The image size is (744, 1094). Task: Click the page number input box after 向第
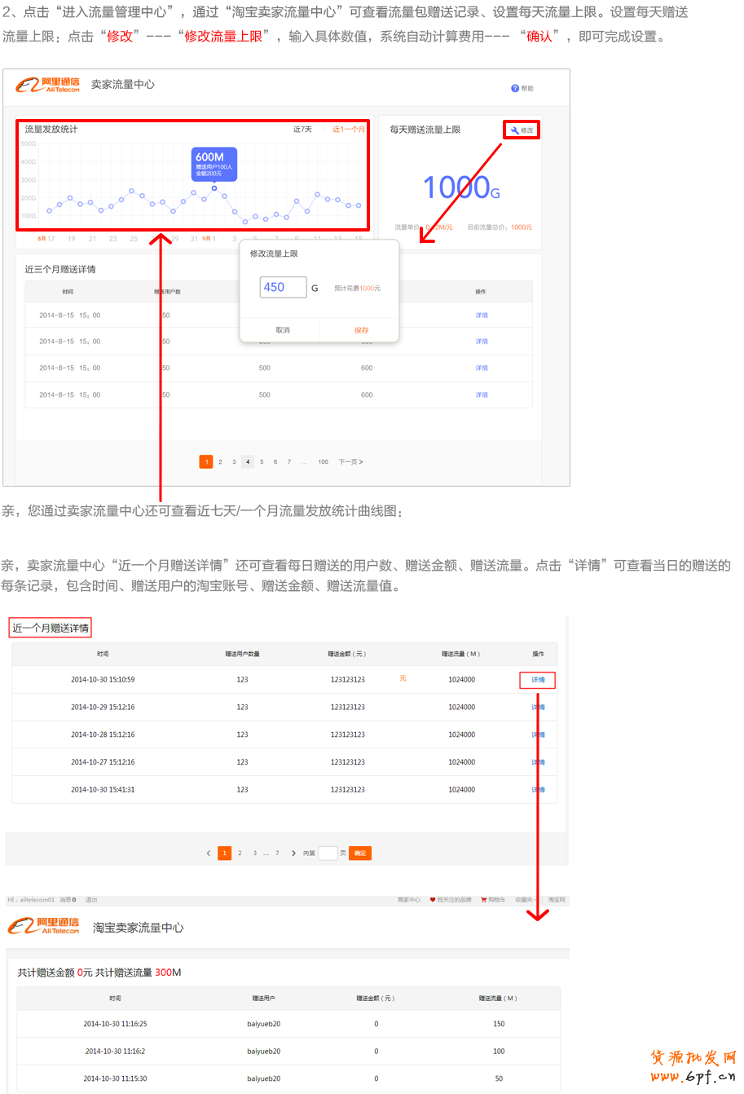[x=328, y=854]
